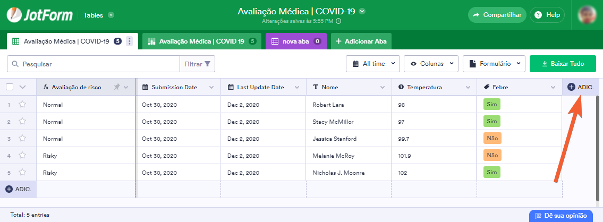603x222 pixels.
Task: Open the user profile avatar
Action: 587,15
